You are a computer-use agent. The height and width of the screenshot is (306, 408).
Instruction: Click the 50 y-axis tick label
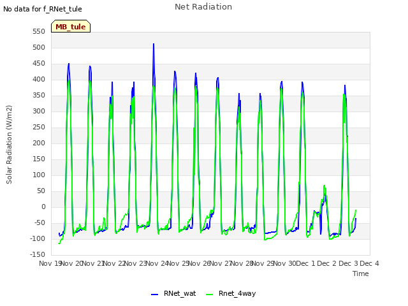(x=41, y=191)
